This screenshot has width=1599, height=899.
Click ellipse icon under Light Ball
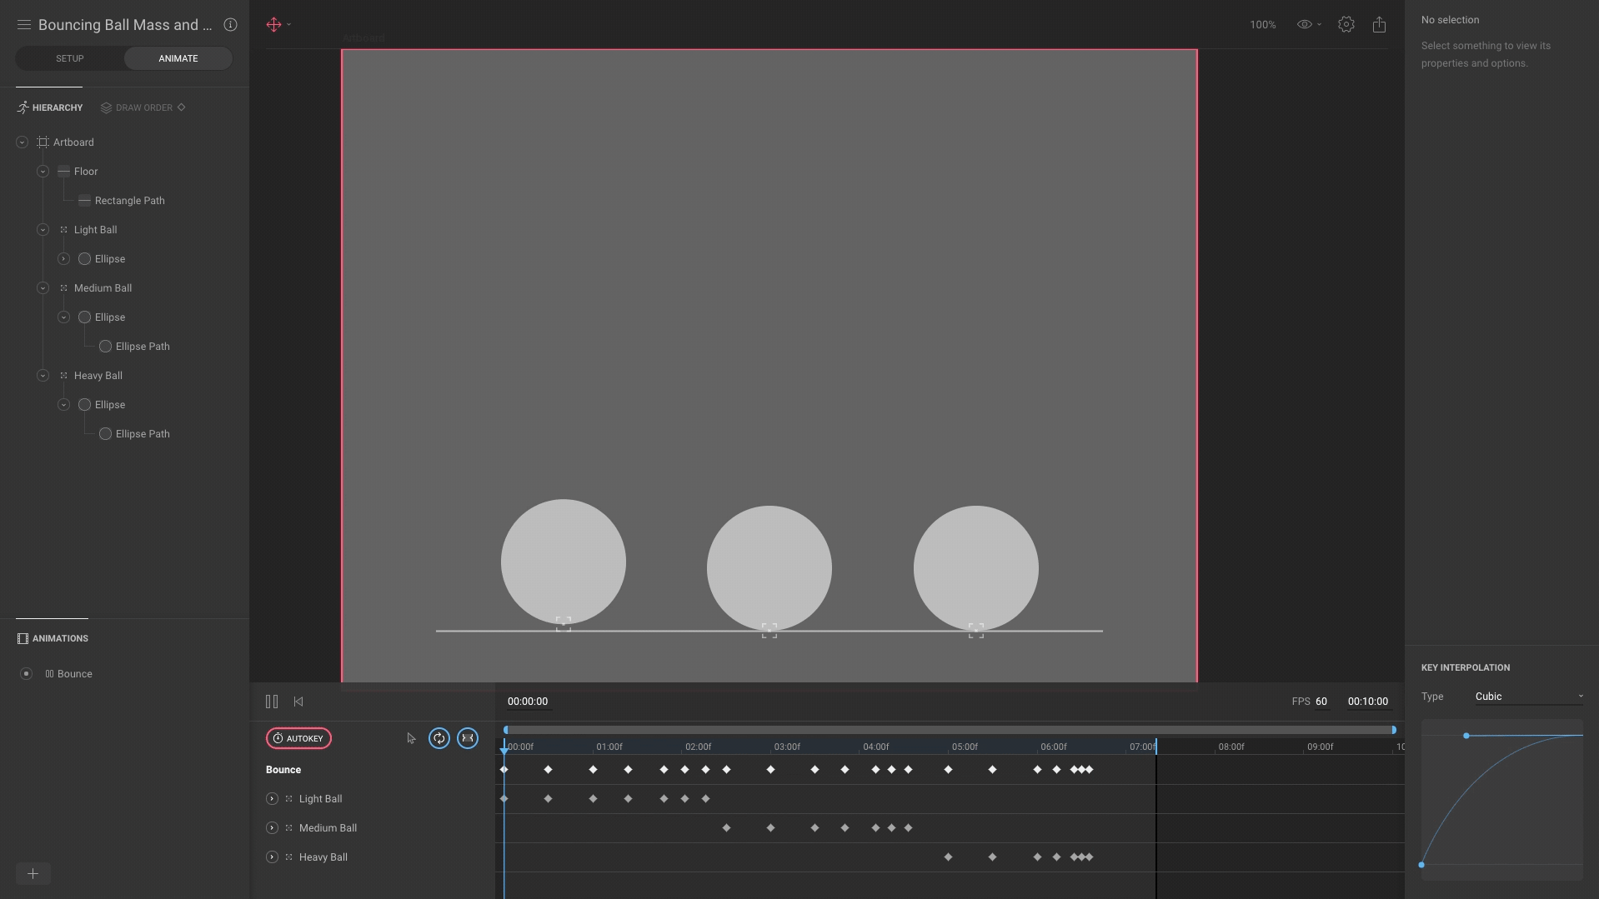(x=84, y=259)
